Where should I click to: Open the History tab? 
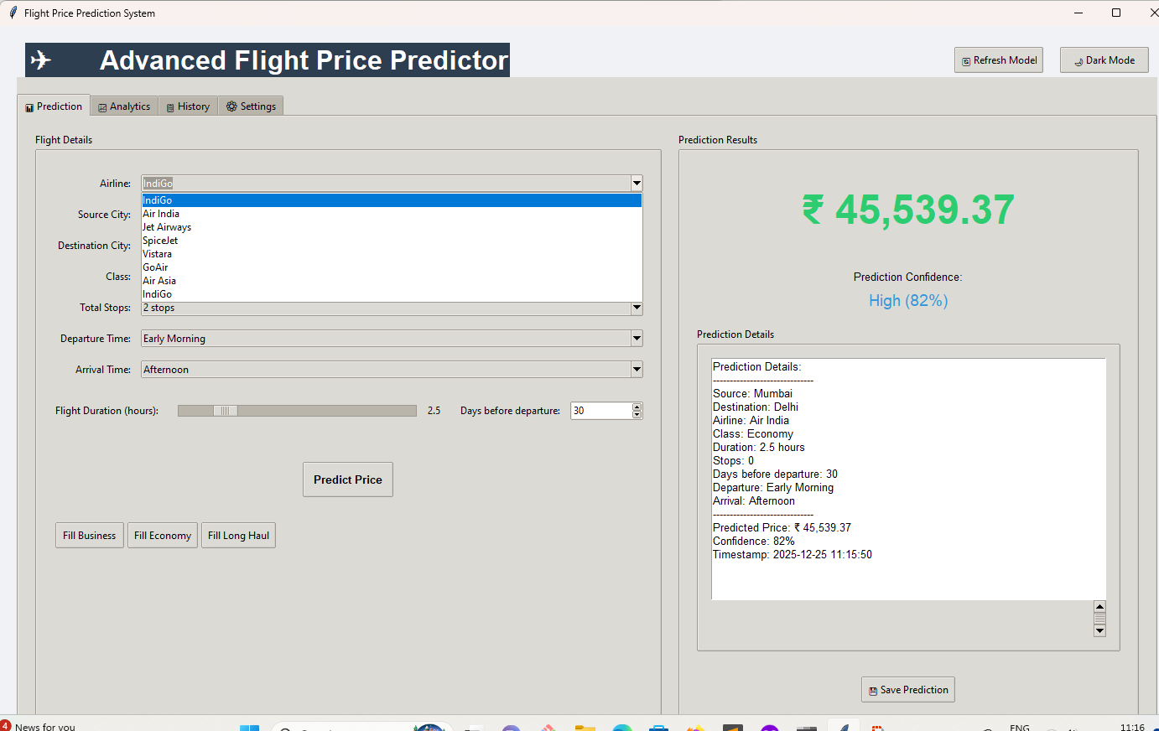[188, 106]
